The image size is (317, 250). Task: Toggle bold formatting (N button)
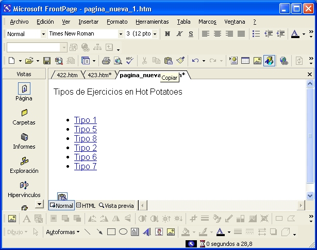167,34
